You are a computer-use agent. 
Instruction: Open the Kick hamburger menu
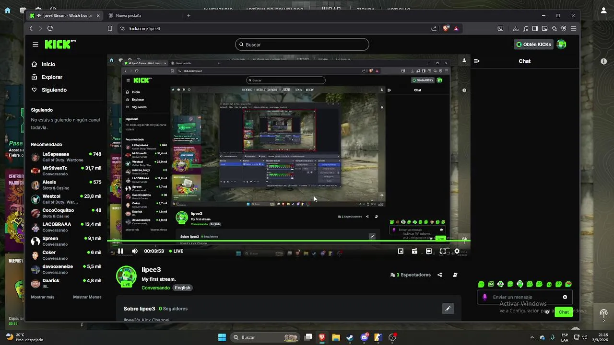(35, 45)
